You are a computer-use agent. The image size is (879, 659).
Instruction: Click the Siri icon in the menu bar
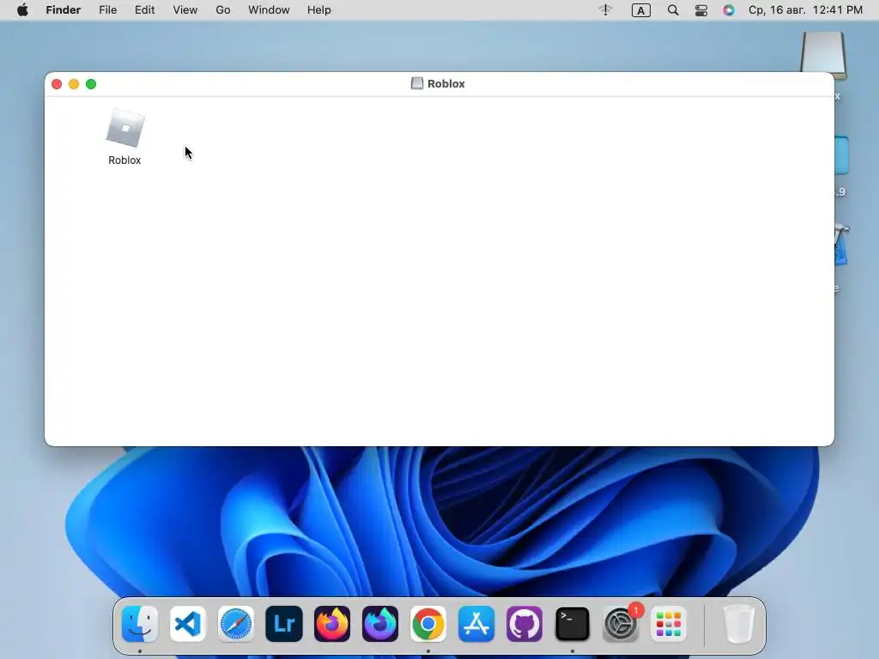pos(728,10)
